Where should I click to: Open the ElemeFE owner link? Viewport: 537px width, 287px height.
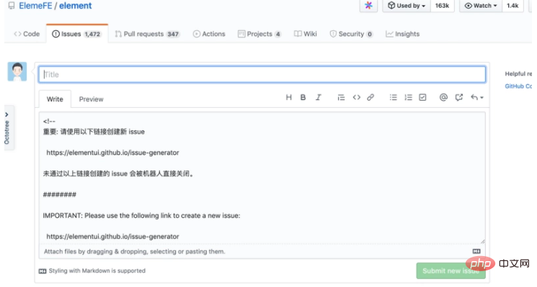(x=35, y=6)
